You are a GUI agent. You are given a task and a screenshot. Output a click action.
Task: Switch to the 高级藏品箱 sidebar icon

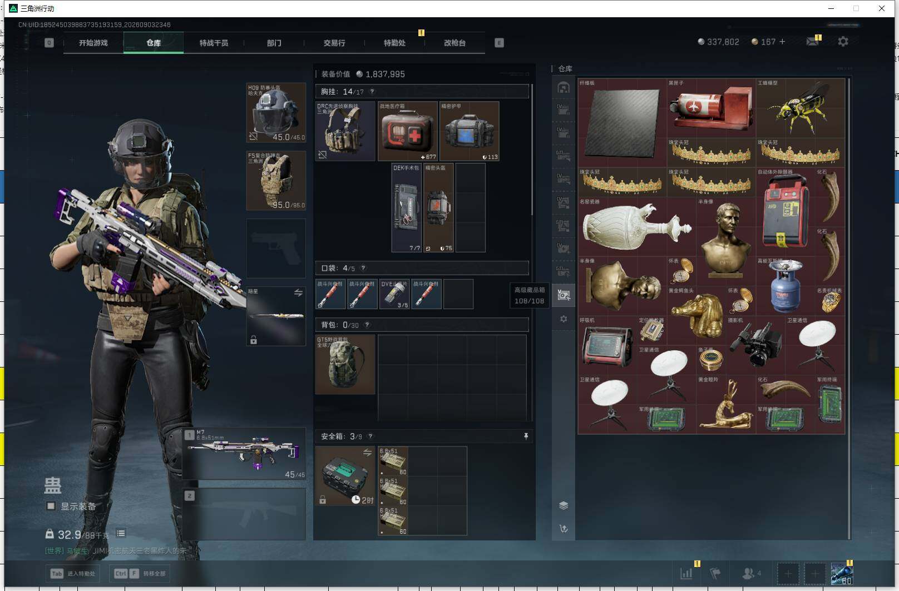[564, 295]
